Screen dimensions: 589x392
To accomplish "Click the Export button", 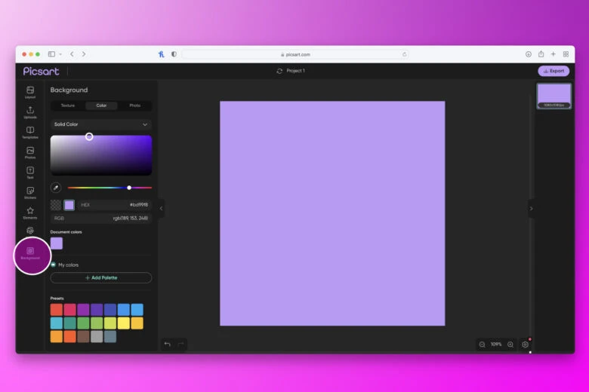I will [554, 71].
